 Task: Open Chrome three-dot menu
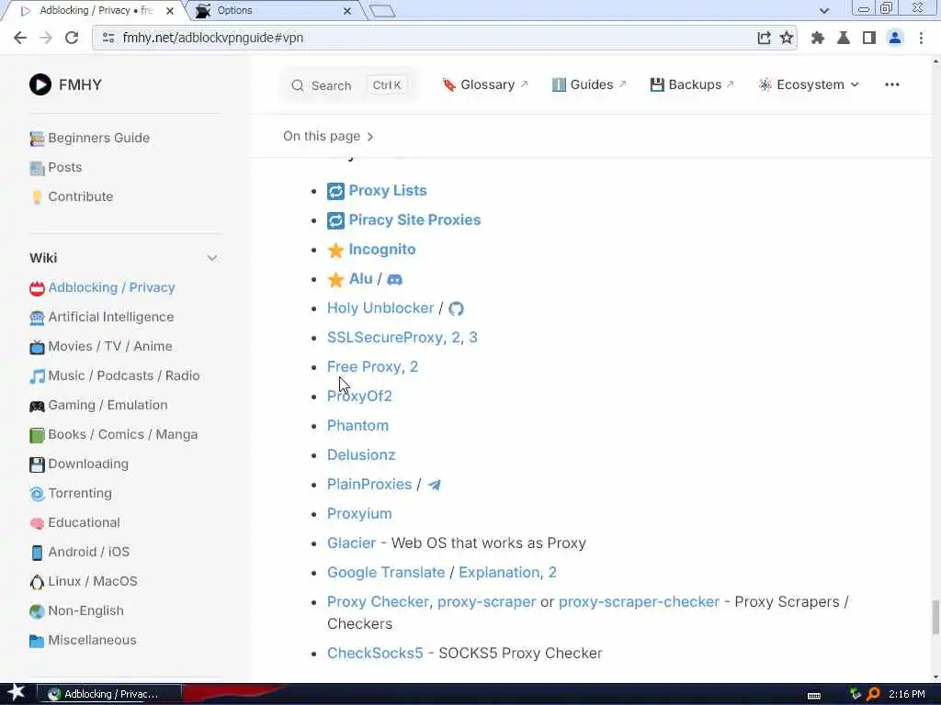click(921, 38)
